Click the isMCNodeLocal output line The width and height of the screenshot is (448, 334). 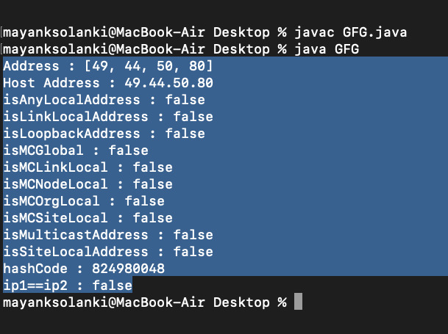(88, 184)
